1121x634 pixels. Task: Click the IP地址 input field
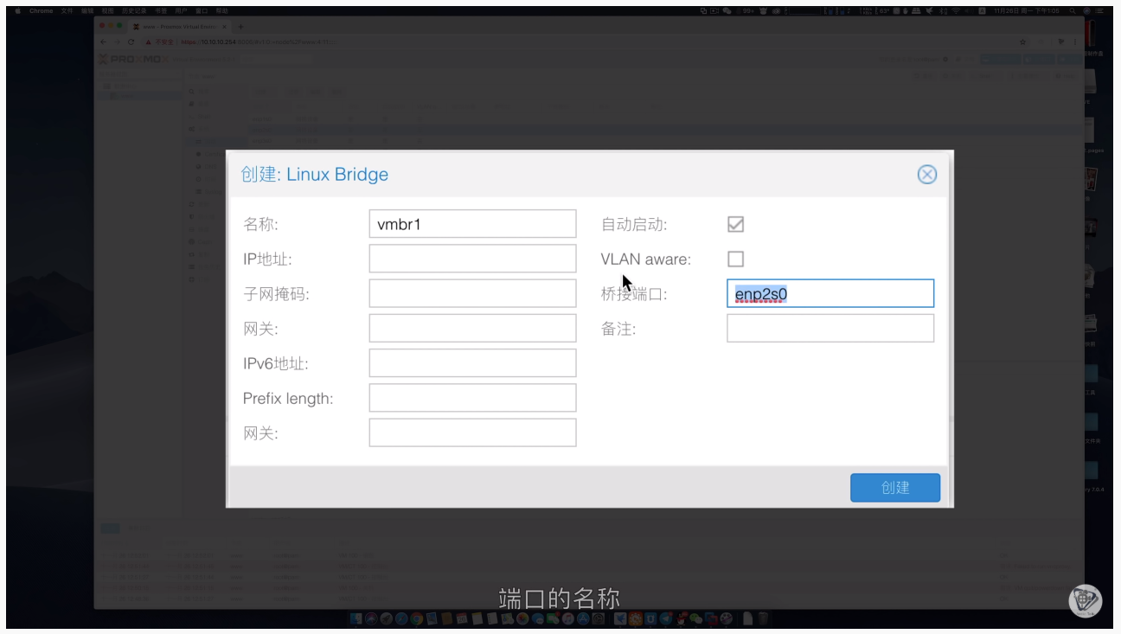tap(472, 259)
